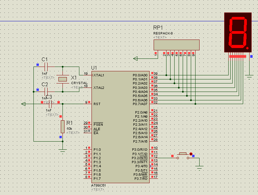Click the AT89C51 microcontroller U1 body
This screenshot has height=195, width=258.
(x=121, y=127)
